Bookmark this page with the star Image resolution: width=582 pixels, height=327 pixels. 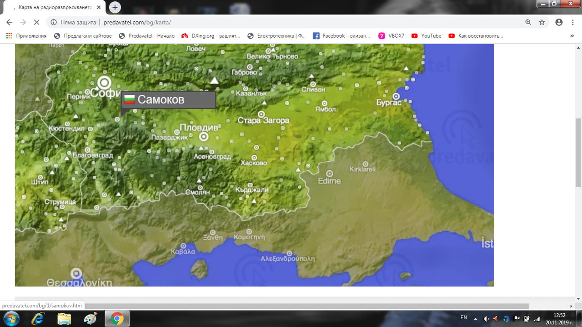[542, 22]
